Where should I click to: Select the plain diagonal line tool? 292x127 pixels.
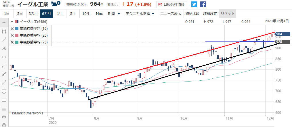click(4, 66)
